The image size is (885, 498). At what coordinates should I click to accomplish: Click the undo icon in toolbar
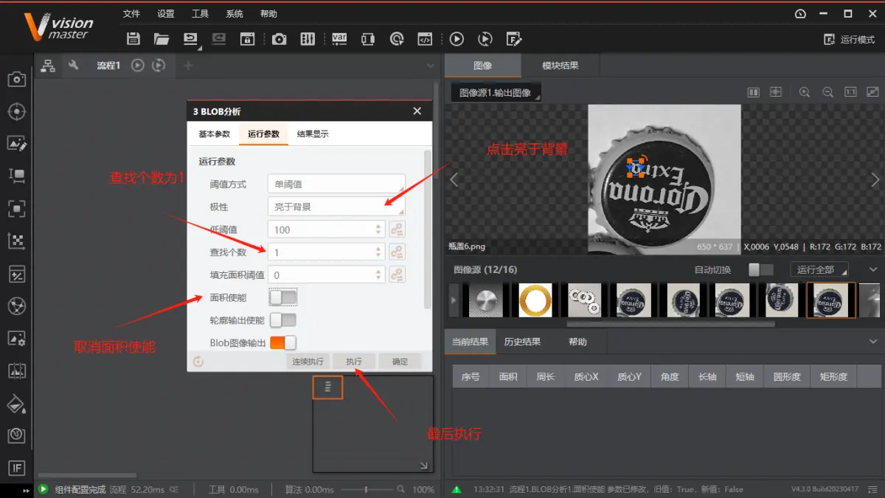click(x=190, y=39)
